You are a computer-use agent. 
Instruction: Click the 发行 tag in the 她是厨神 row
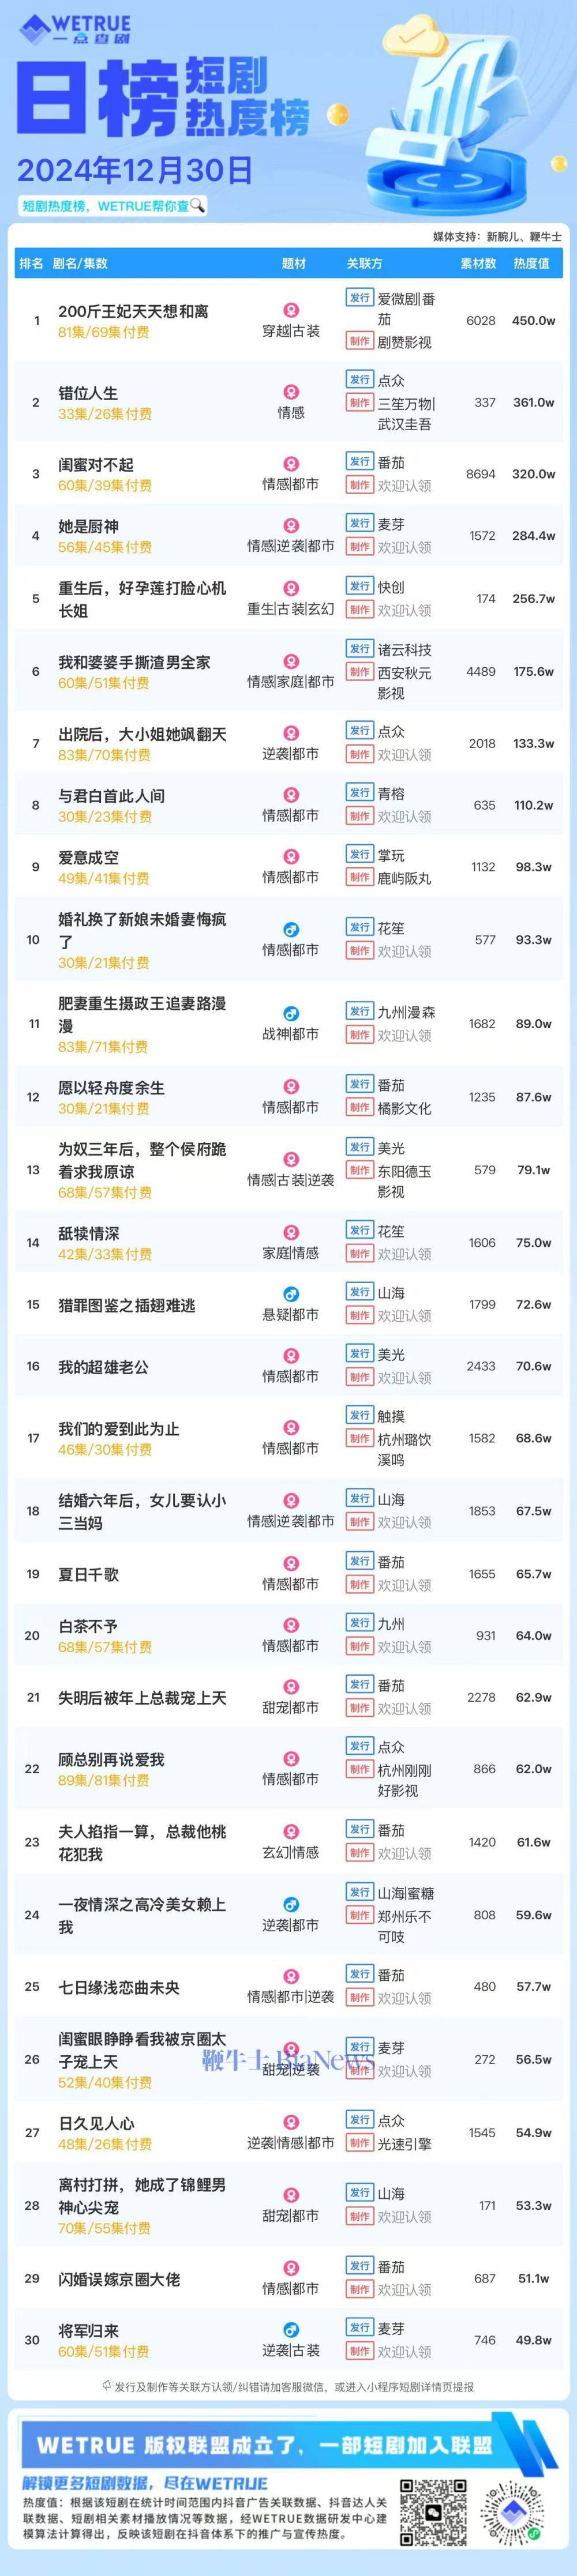(359, 523)
